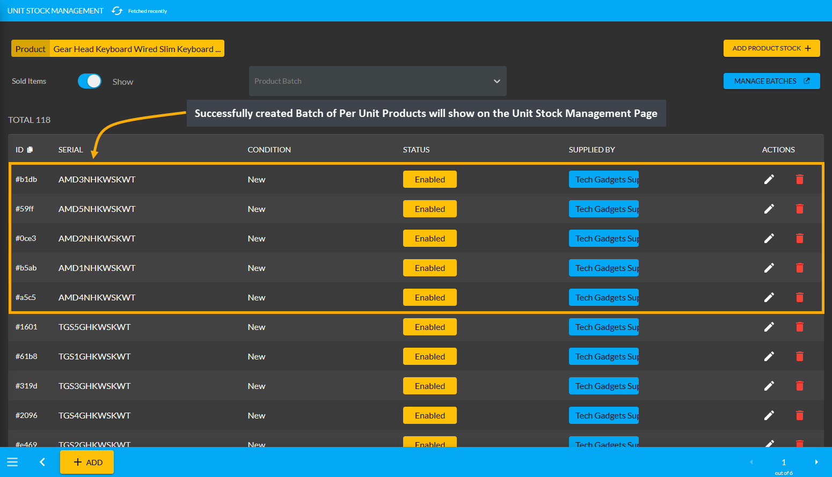The height and width of the screenshot is (477, 832).
Task: Select ID #b1db cell
Action: click(x=26, y=179)
